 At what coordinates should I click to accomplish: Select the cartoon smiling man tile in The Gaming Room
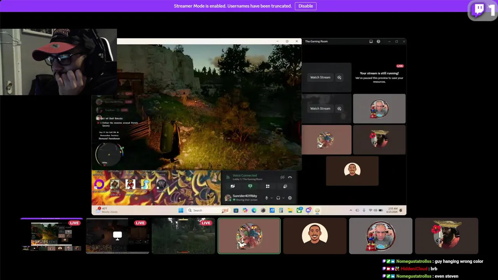coord(352,171)
